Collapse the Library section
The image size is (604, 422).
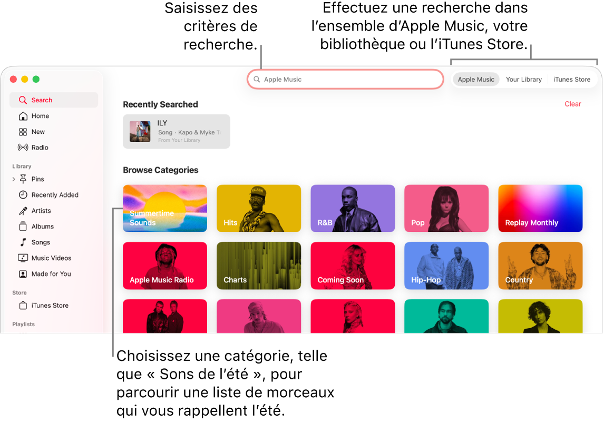[x=22, y=166]
